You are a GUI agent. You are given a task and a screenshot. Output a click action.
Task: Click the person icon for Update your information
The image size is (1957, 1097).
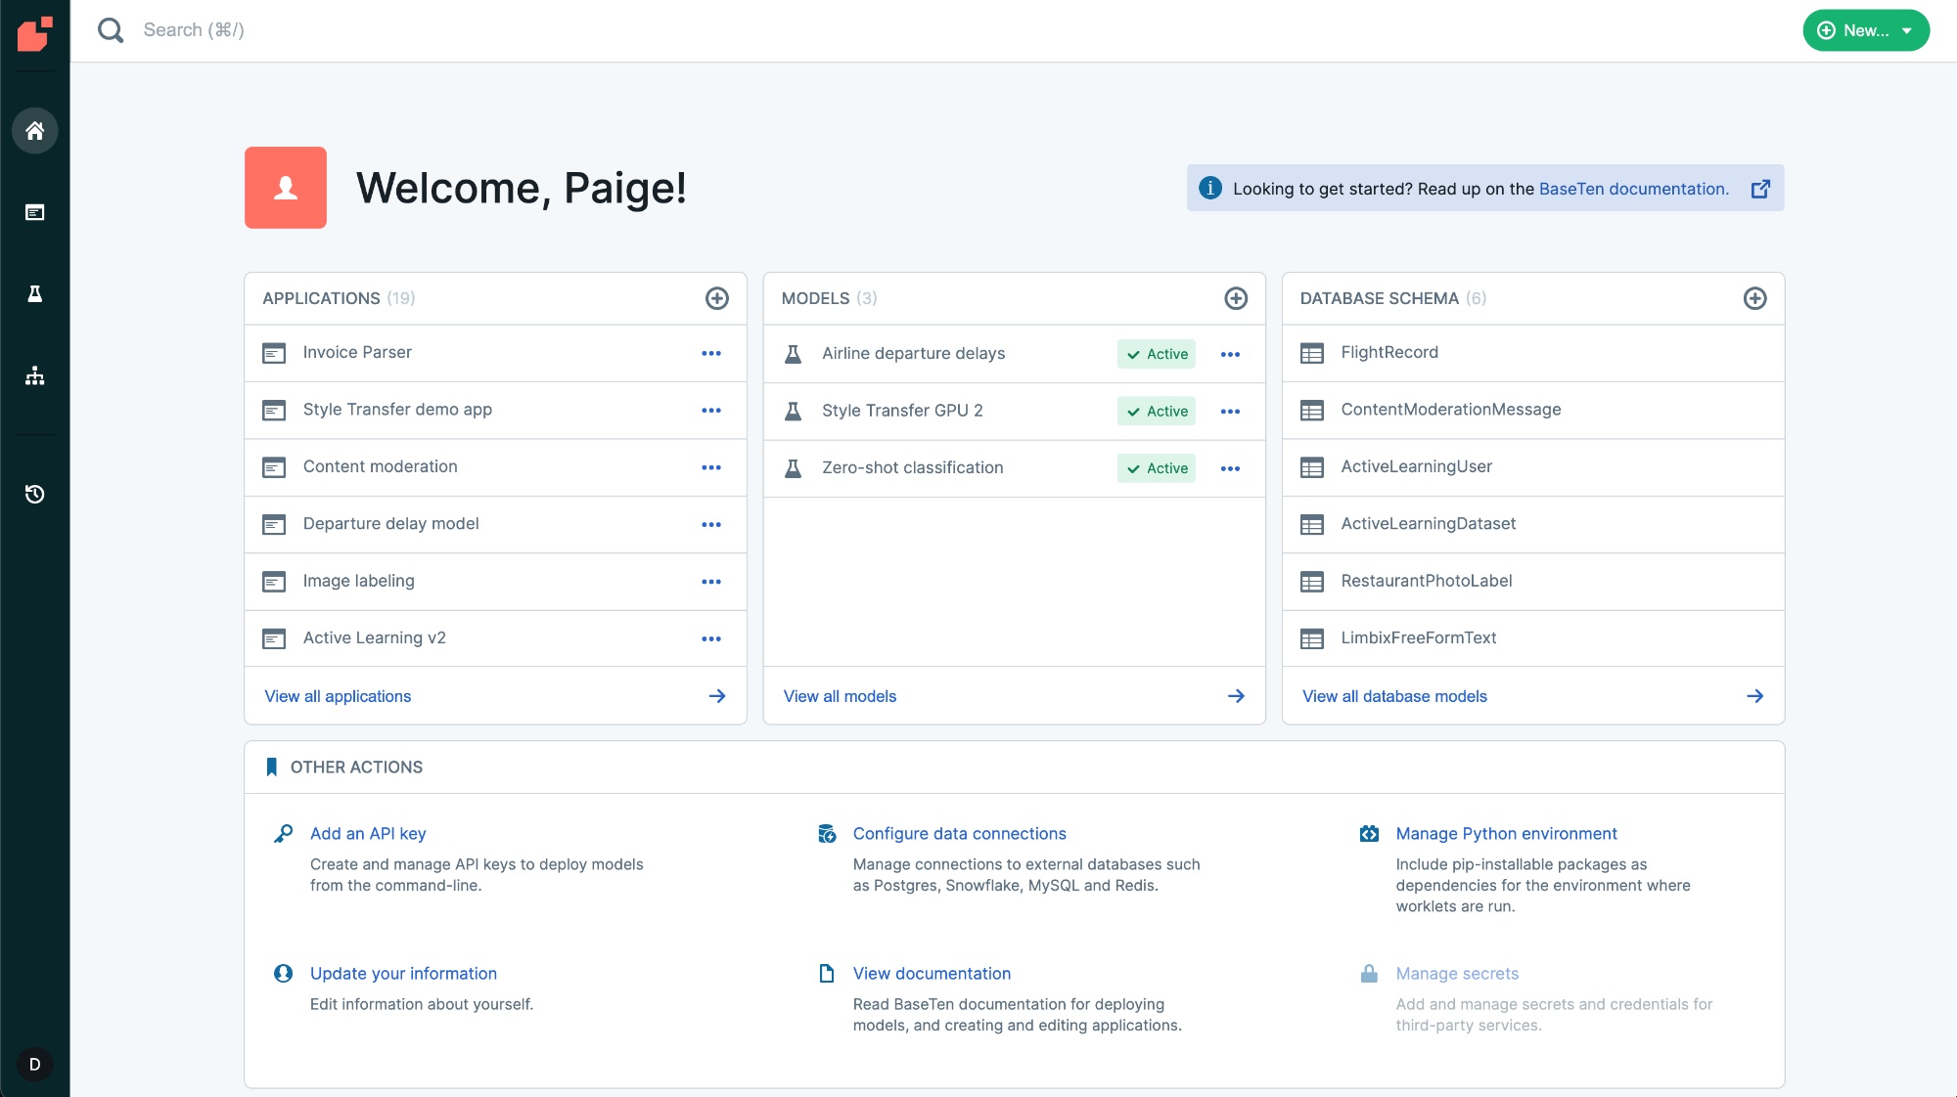283,974
